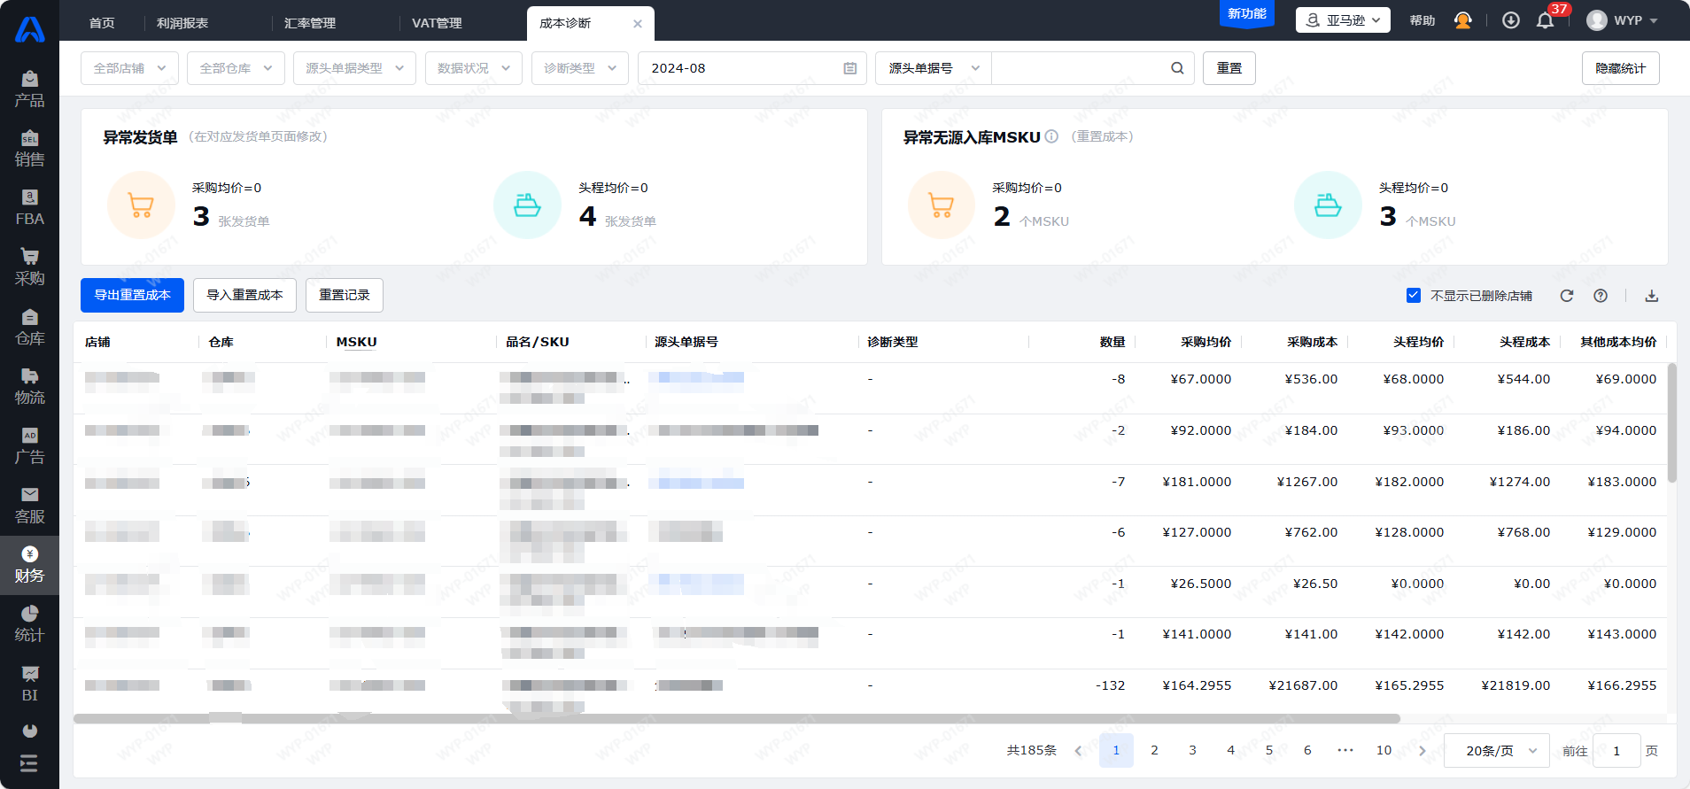
Task: Click the 重置 filter button
Action: tap(1229, 68)
